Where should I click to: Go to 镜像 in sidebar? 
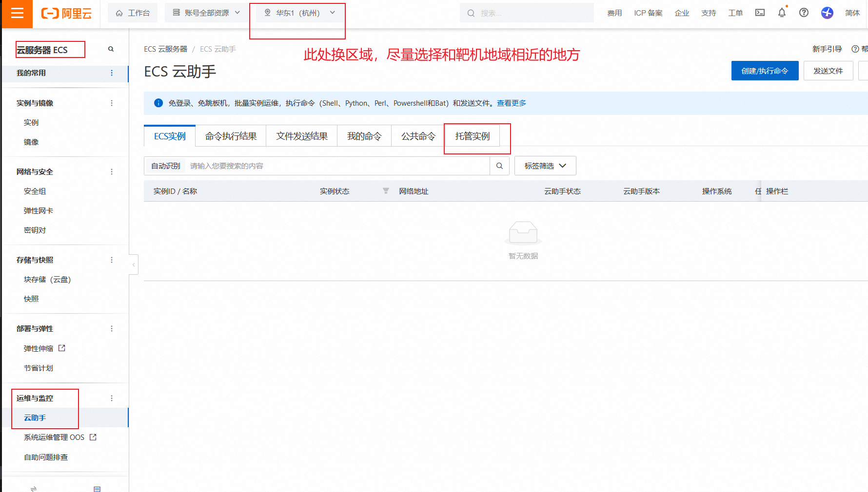point(31,142)
